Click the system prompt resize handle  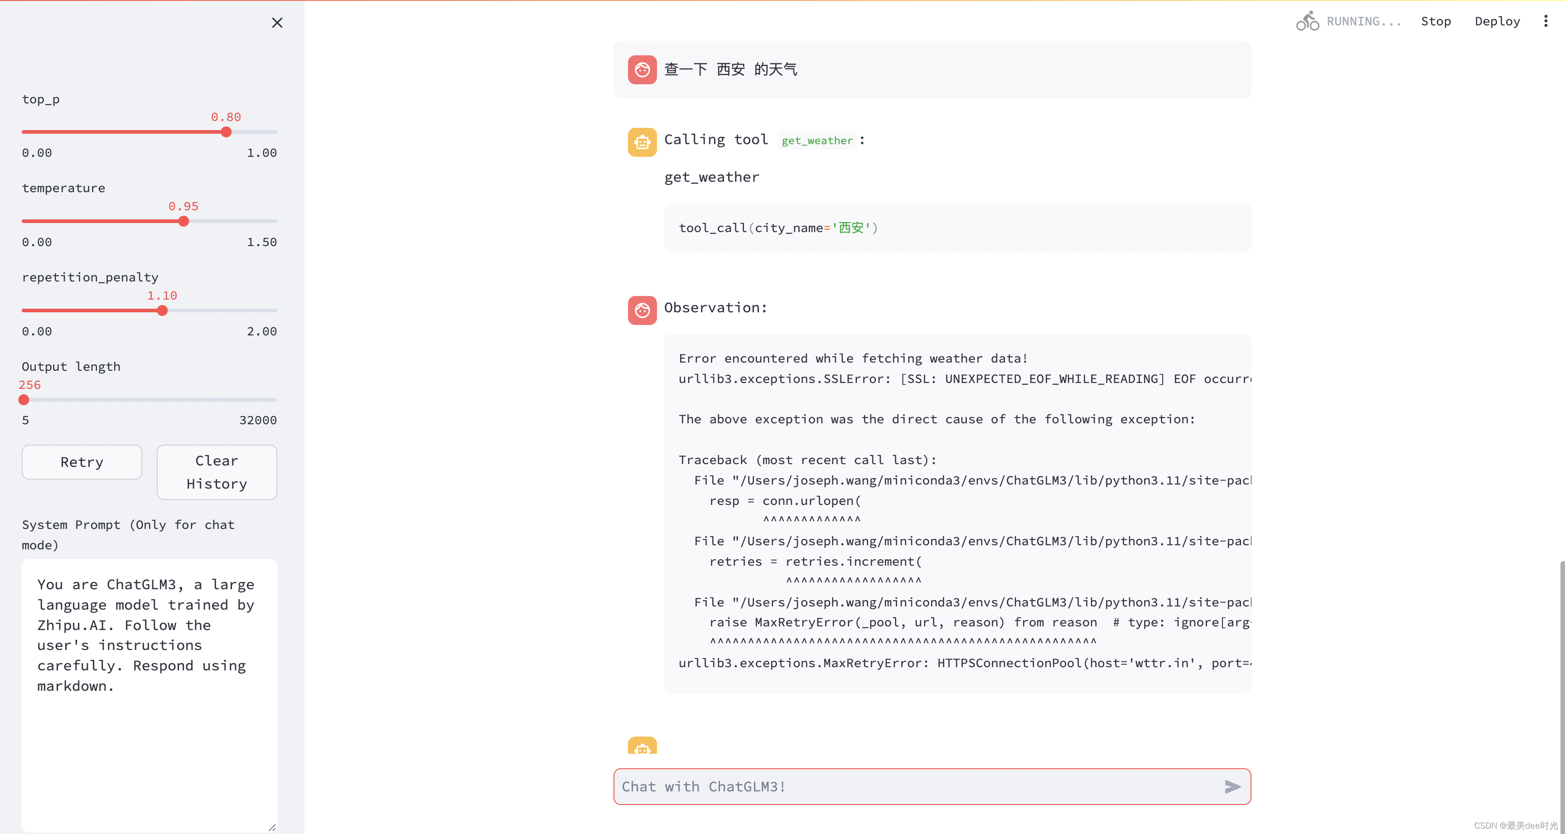[x=272, y=827]
